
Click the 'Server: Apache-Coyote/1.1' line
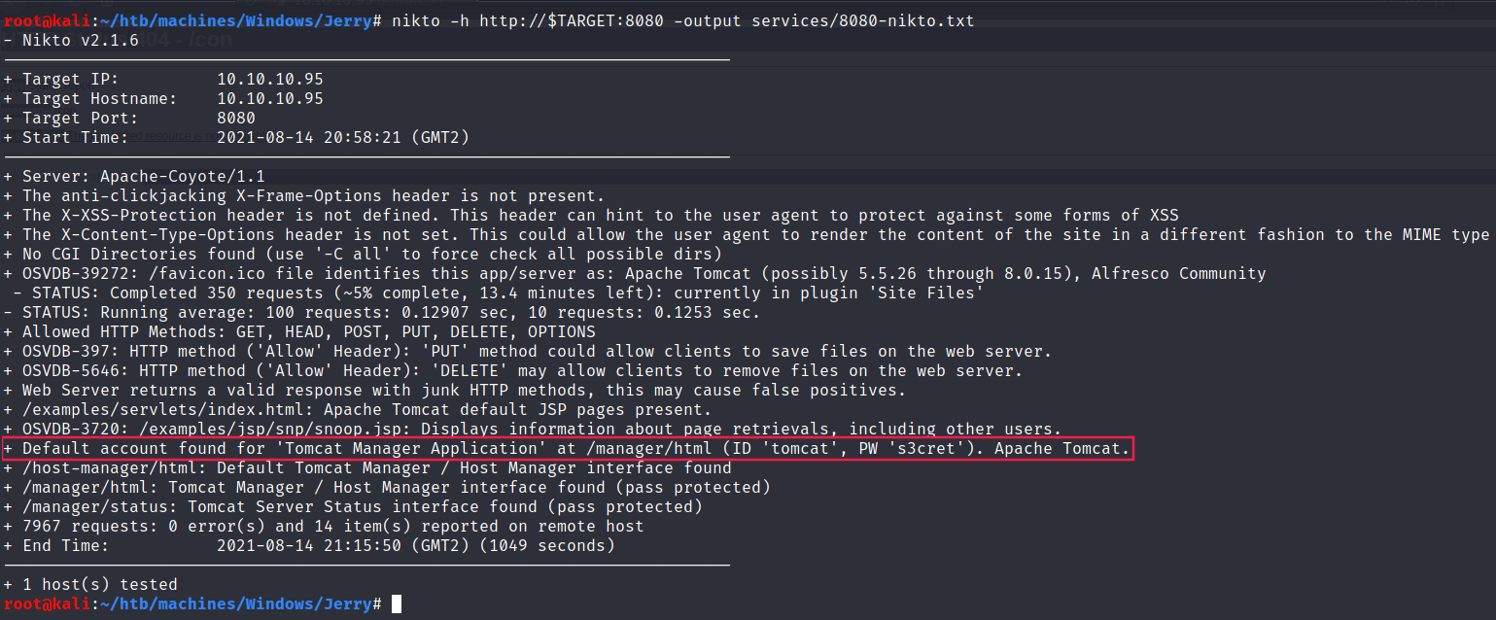click(143, 177)
